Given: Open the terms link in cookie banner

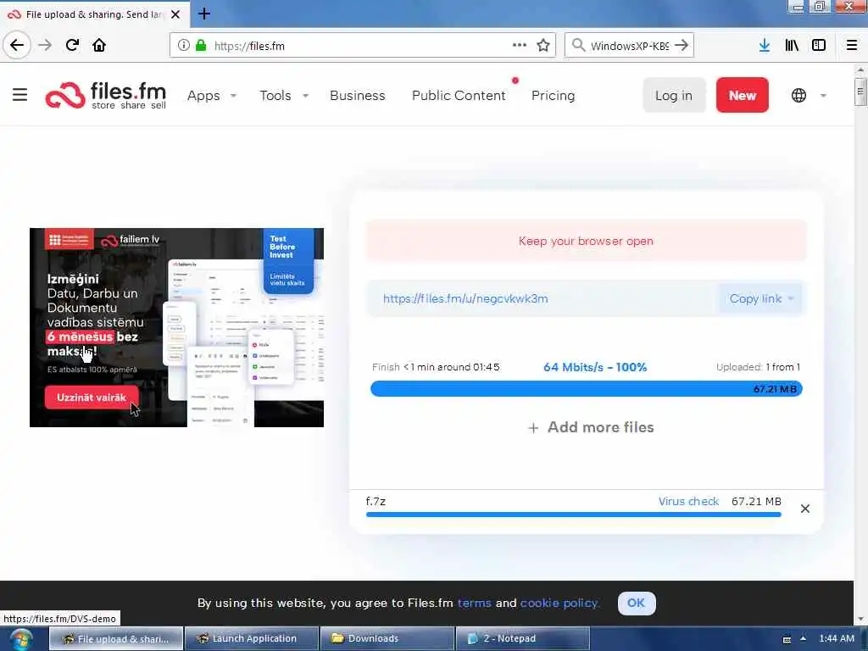Looking at the screenshot, I should 474,603.
